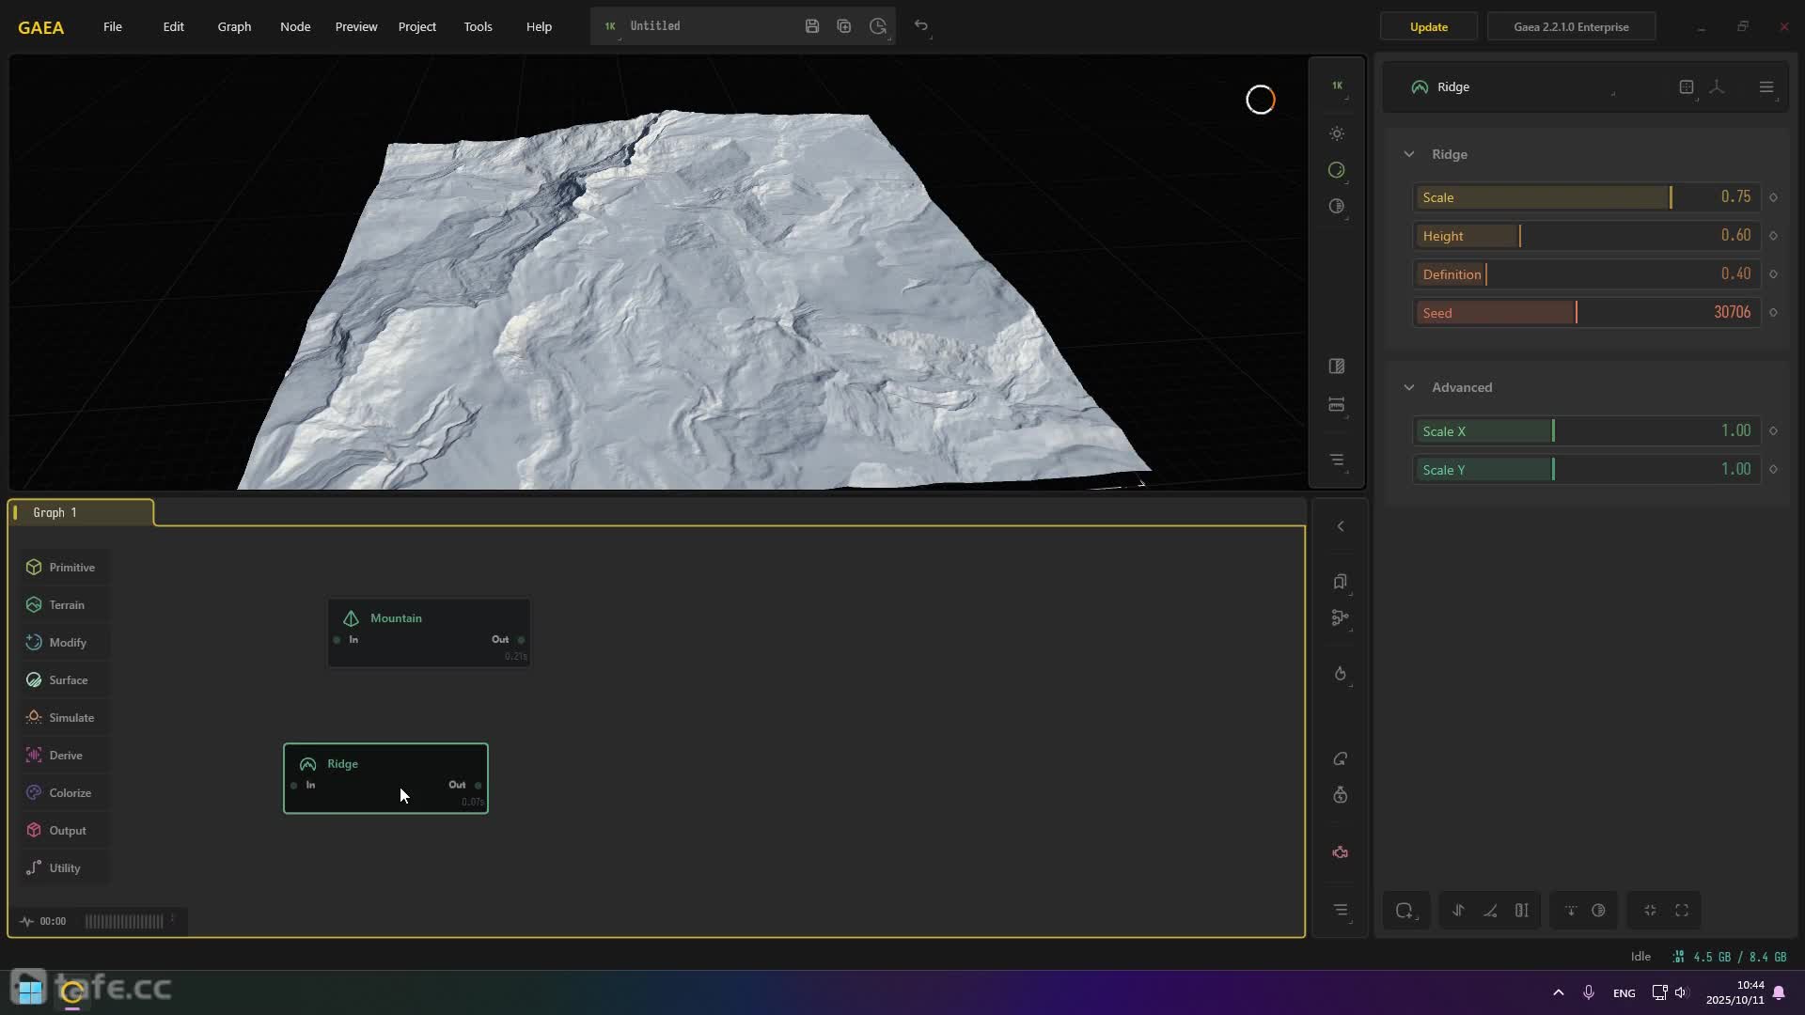Click the Update button

click(1428, 26)
